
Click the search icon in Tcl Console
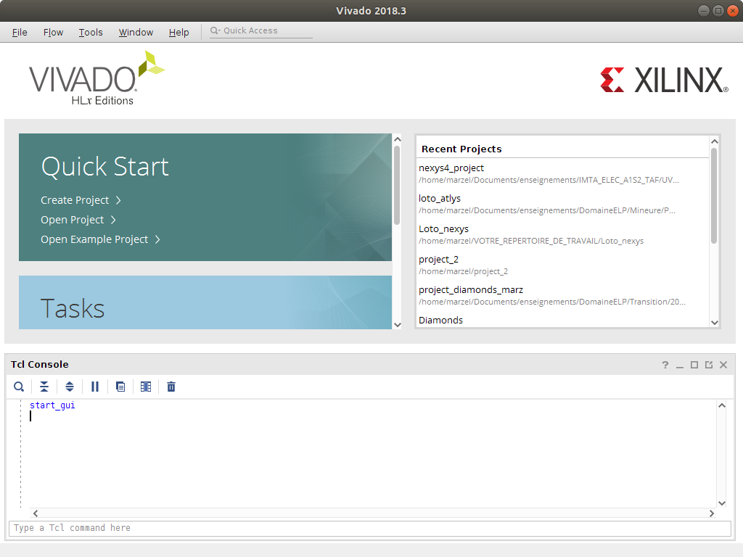coord(19,387)
